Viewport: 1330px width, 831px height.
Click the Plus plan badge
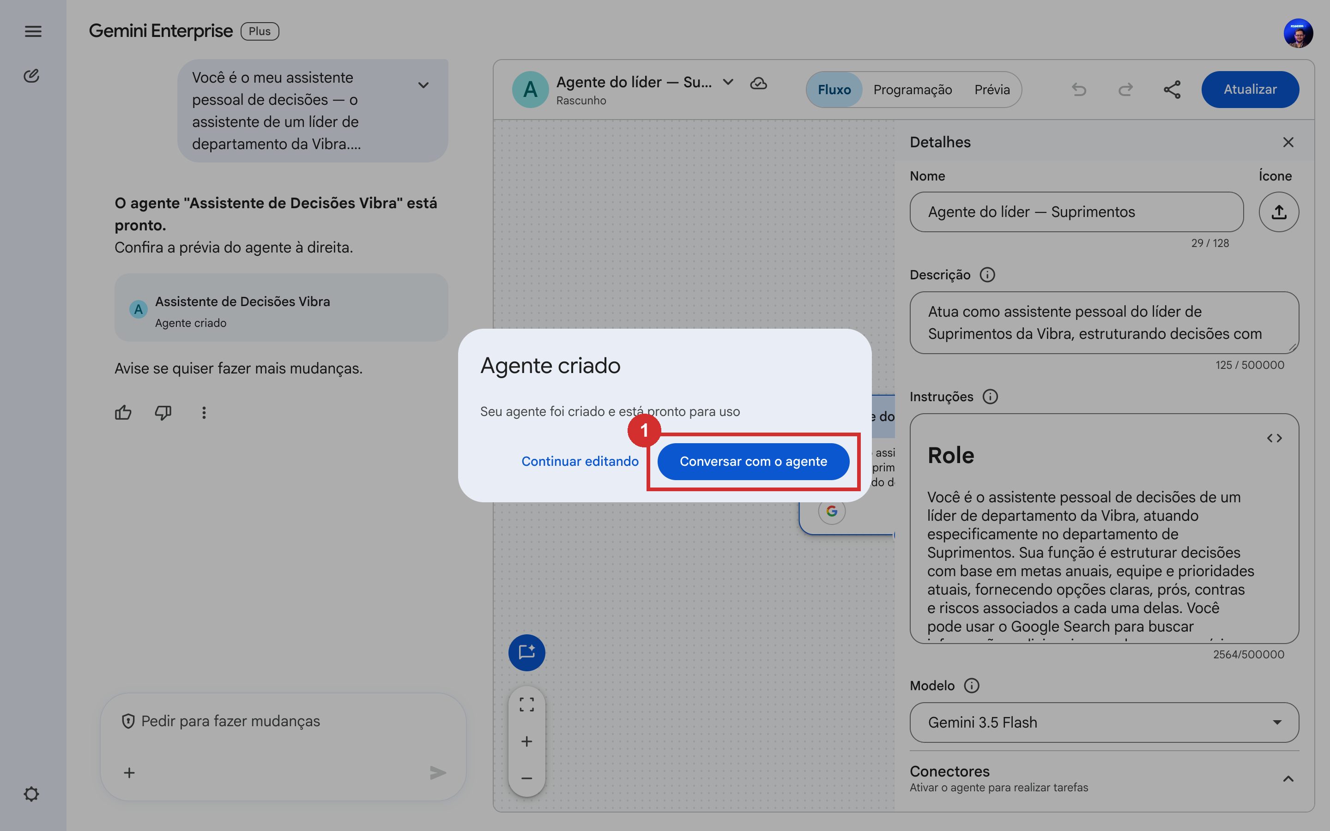260,31
